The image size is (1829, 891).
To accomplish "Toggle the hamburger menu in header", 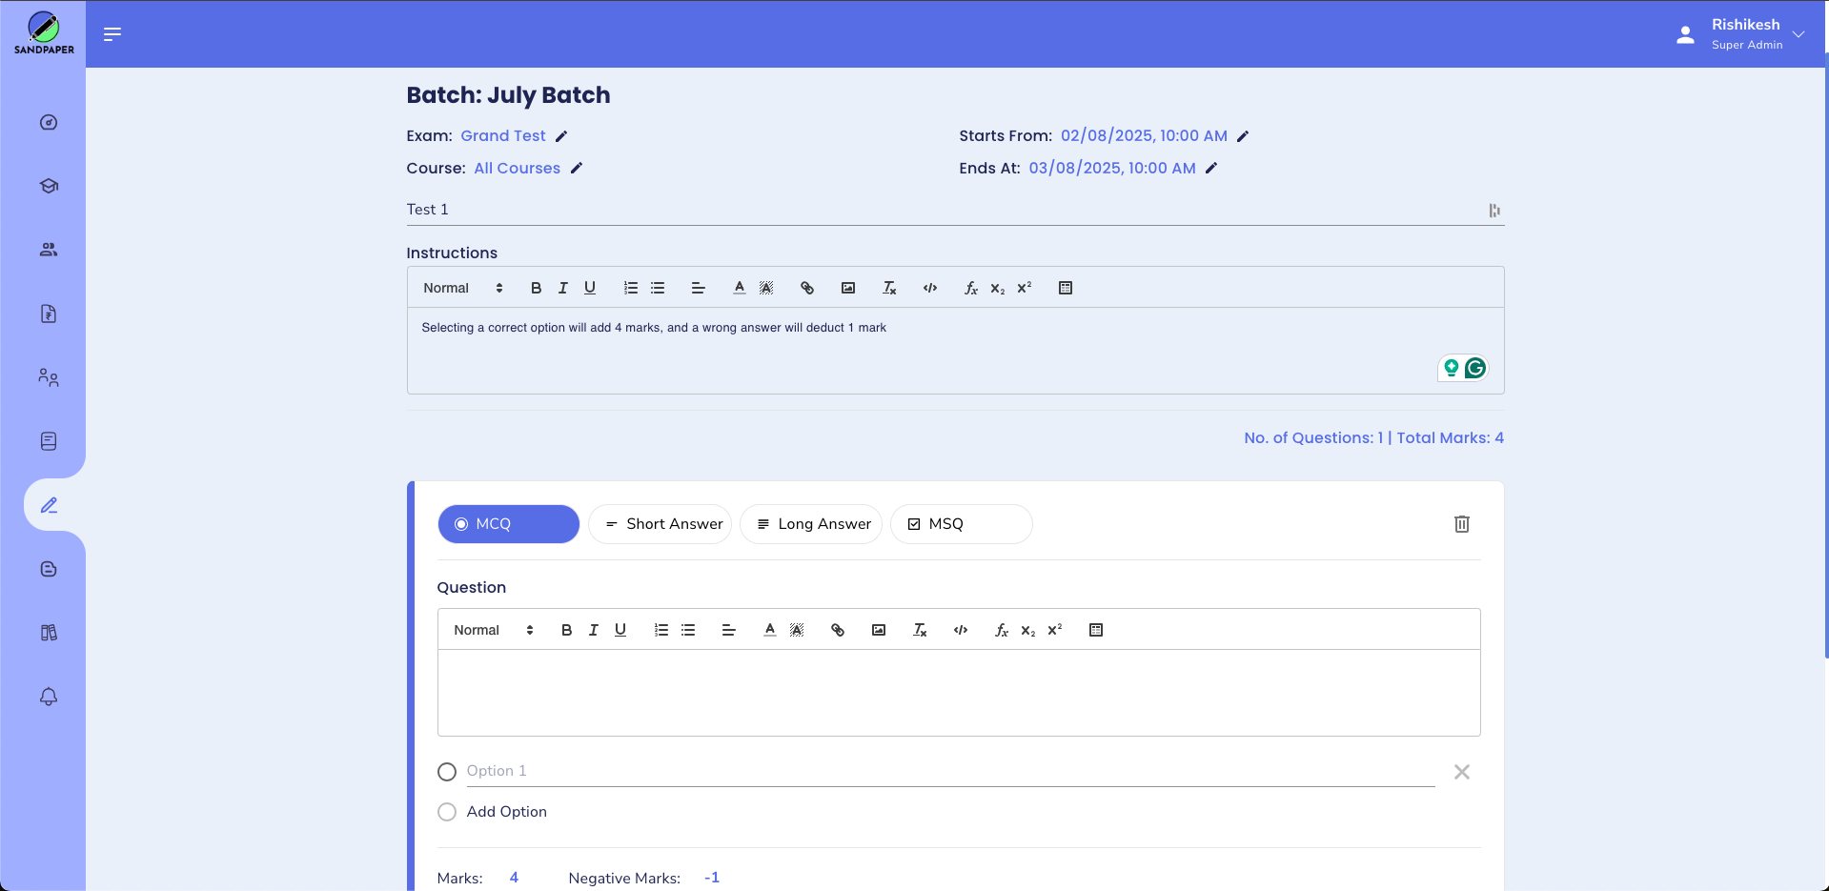I will point(112,34).
